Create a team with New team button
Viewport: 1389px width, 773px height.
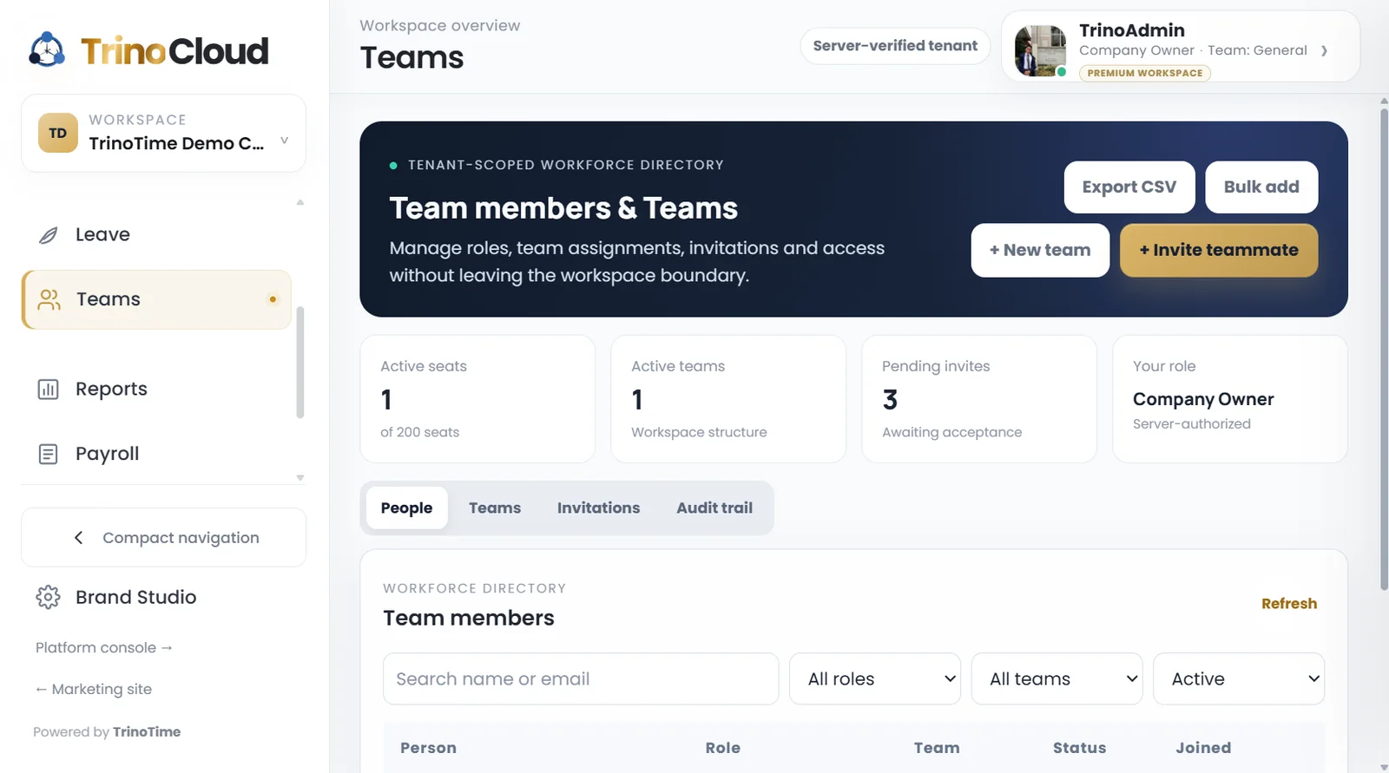coord(1040,250)
